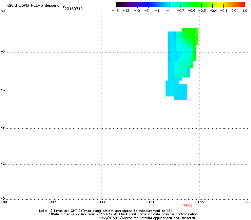251x220 pixels.
Task: Click the red time stamp 19:02
Action: coord(188,205)
